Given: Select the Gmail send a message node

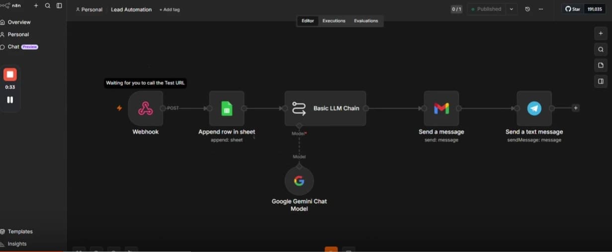Looking at the screenshot, I should coord(441,108).
